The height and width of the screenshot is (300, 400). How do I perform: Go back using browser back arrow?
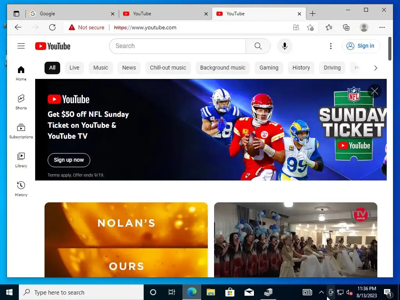point(18,27)
